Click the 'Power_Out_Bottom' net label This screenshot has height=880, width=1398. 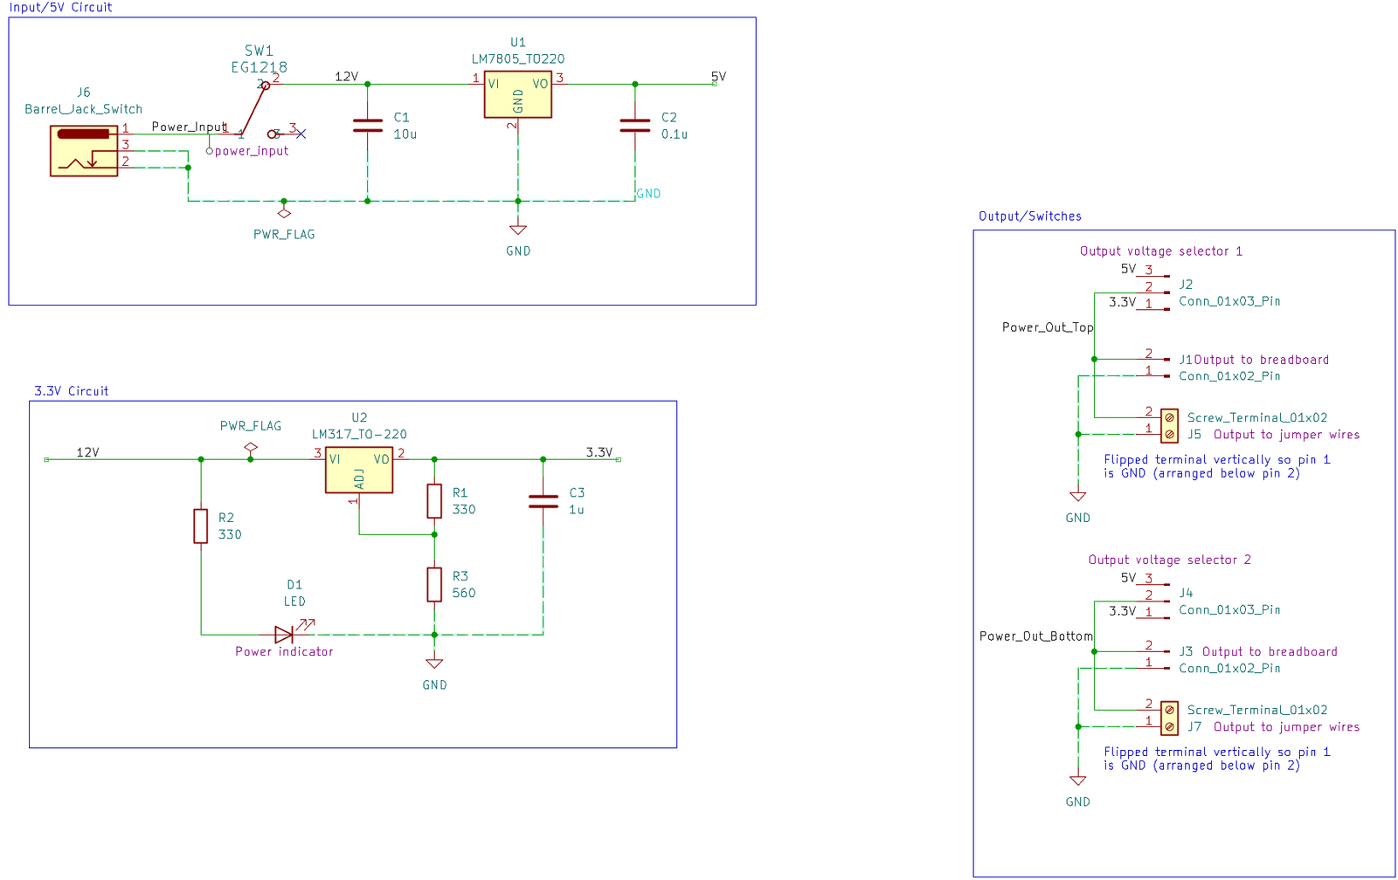(1036, 636)
